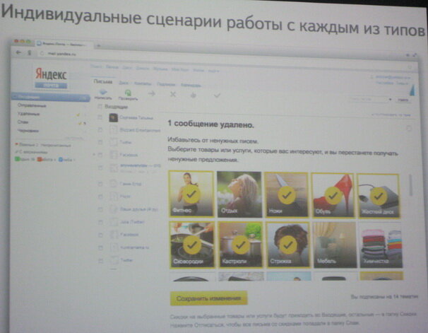
Task: Click the red colored label tag
Action: 40,159
